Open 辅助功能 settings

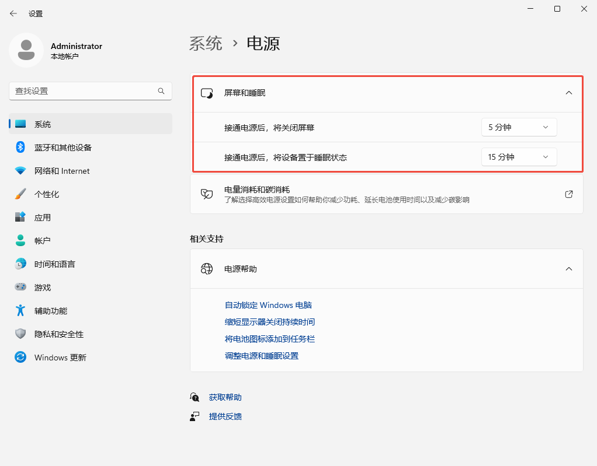tap(91, 310)
